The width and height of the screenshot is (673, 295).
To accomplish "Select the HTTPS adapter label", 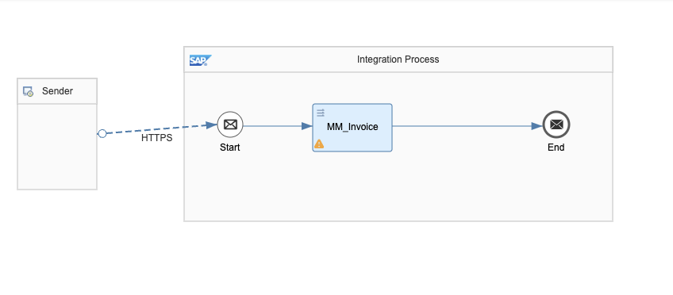I will click(x=156, y=138).
